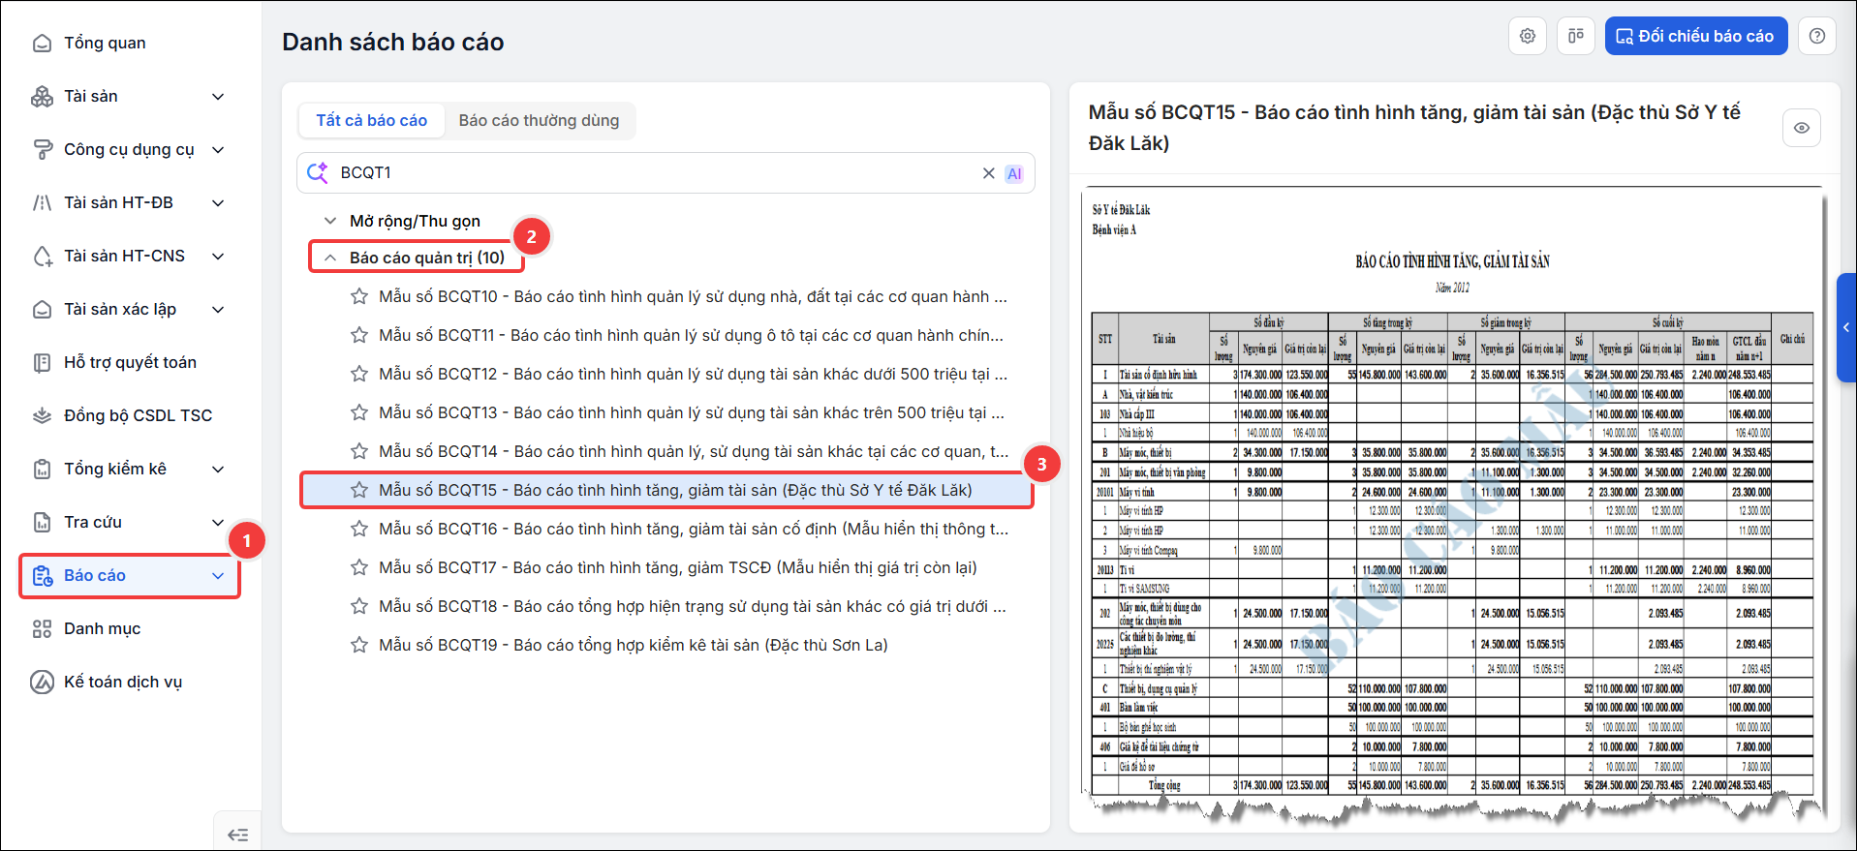Expand the Tài sản HT-ĐB chevron

coord(218,202)
